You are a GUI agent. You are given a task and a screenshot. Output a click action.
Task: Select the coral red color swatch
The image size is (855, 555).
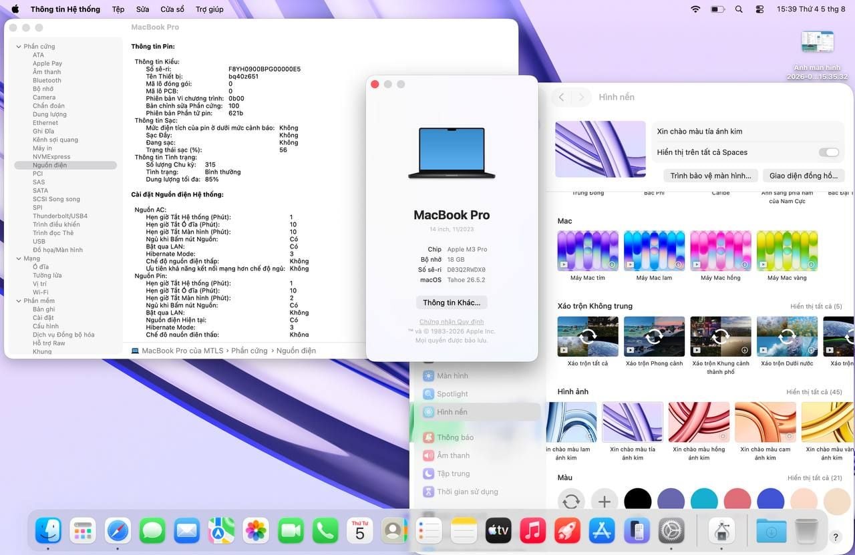pyautogui.click(x=737, y=502)
